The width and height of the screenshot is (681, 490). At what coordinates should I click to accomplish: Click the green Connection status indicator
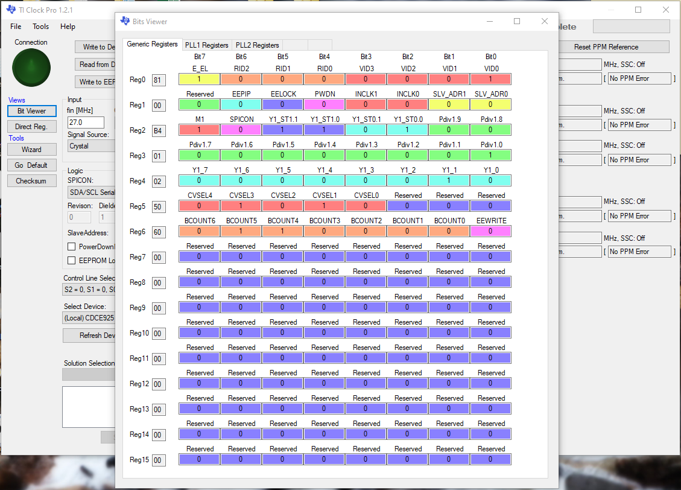pyautogui.click(x=31, y=68)
